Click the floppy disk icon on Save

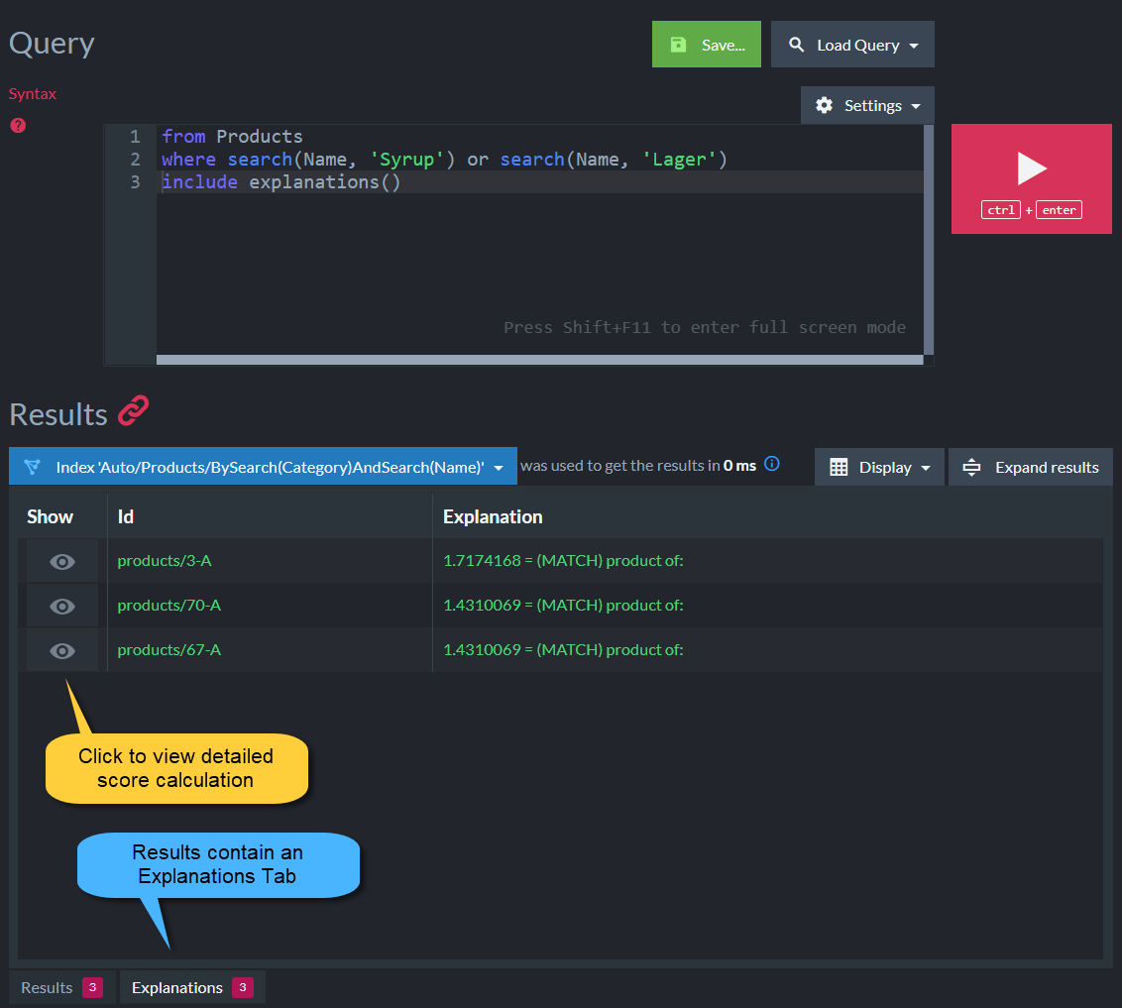coord(678,45)
